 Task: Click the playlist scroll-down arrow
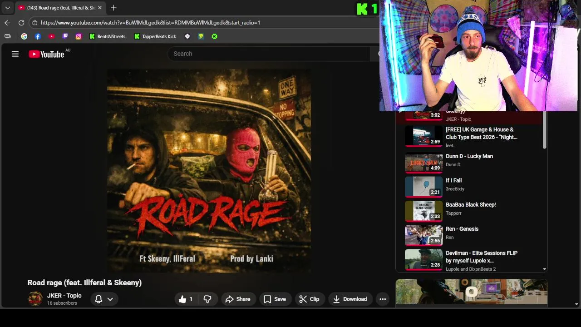point(544,269)
